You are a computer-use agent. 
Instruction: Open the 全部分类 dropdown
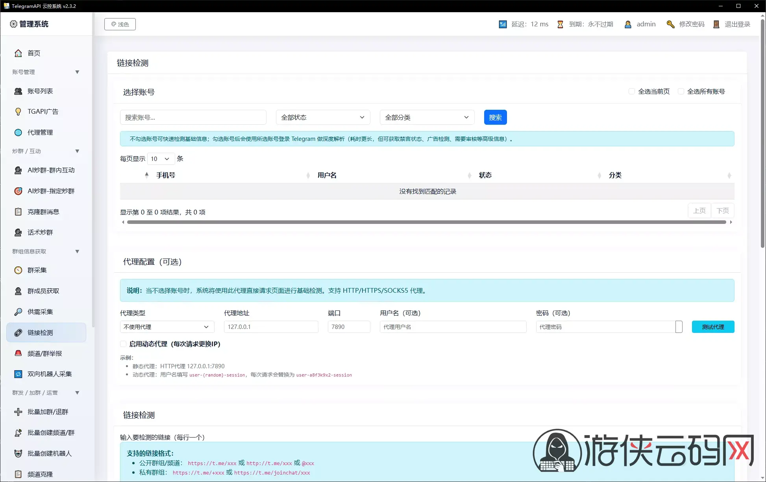[x=427, y=117]
